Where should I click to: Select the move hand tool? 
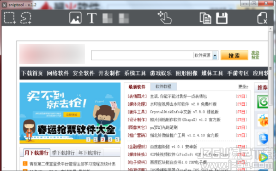(x=165, y=17)
